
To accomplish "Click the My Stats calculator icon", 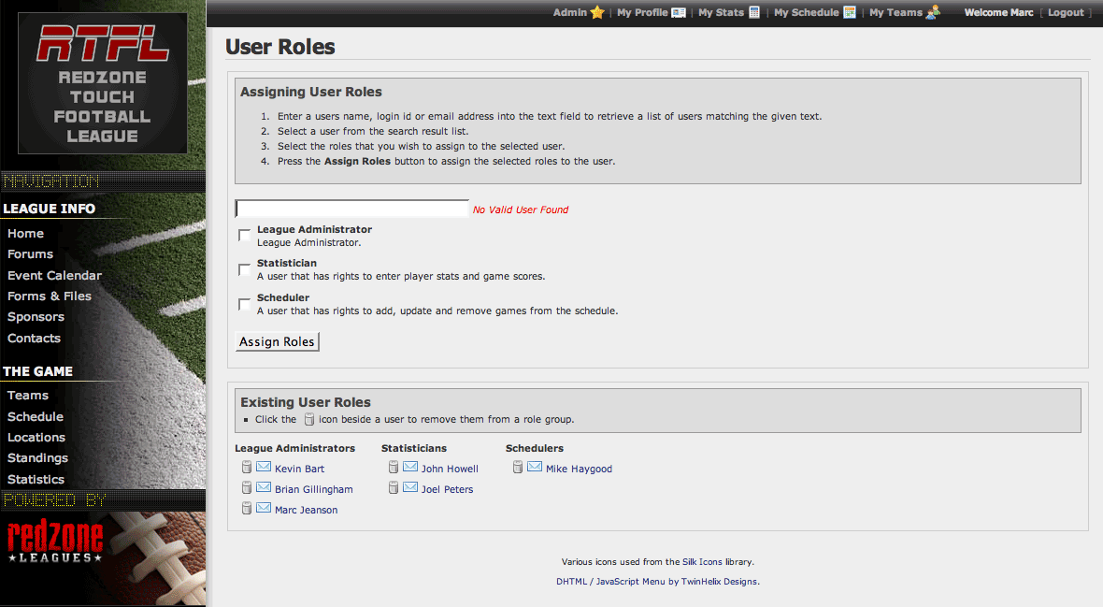I will click(x=754, y=12).
